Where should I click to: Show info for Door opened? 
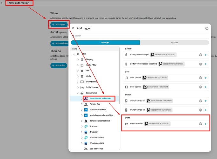click(200, 87)
